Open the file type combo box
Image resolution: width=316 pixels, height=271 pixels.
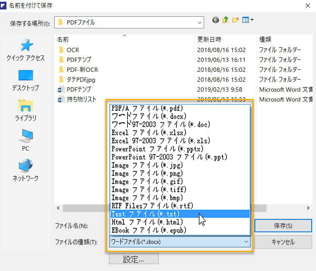click(x=180, y=242)
